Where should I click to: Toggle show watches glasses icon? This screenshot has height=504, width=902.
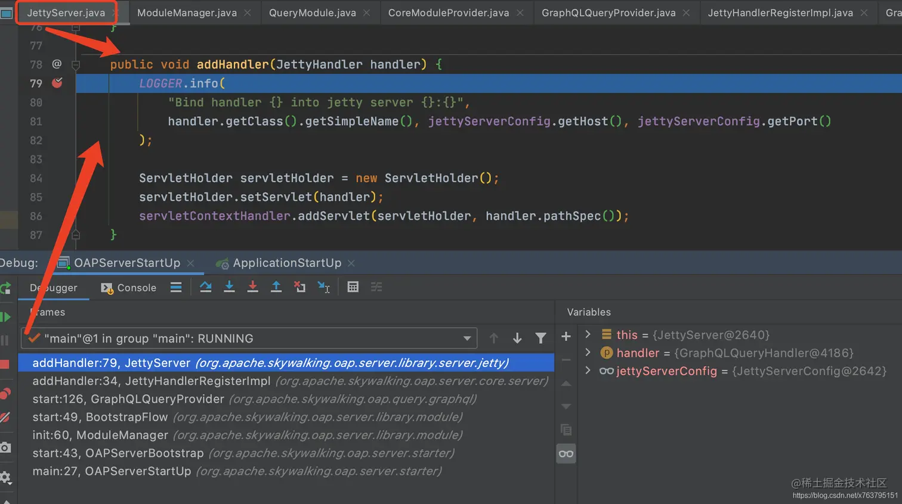point(566,454)
